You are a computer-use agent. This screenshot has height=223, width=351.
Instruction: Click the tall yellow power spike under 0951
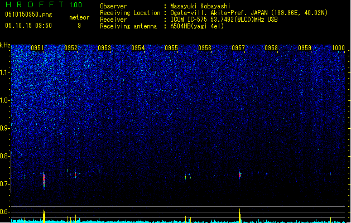(44, 216)
